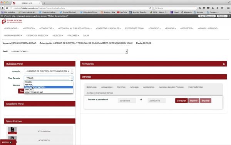Switch to the Apelaciones tab

point(149,87)
